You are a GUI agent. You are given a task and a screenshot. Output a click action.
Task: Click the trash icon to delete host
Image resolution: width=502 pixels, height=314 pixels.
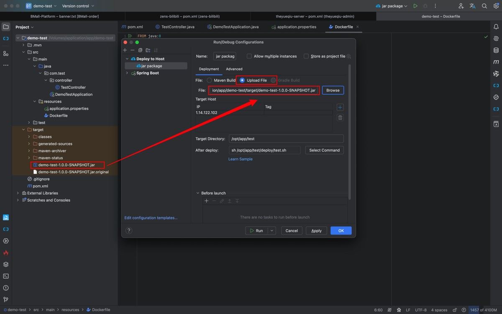pos(340,118)
